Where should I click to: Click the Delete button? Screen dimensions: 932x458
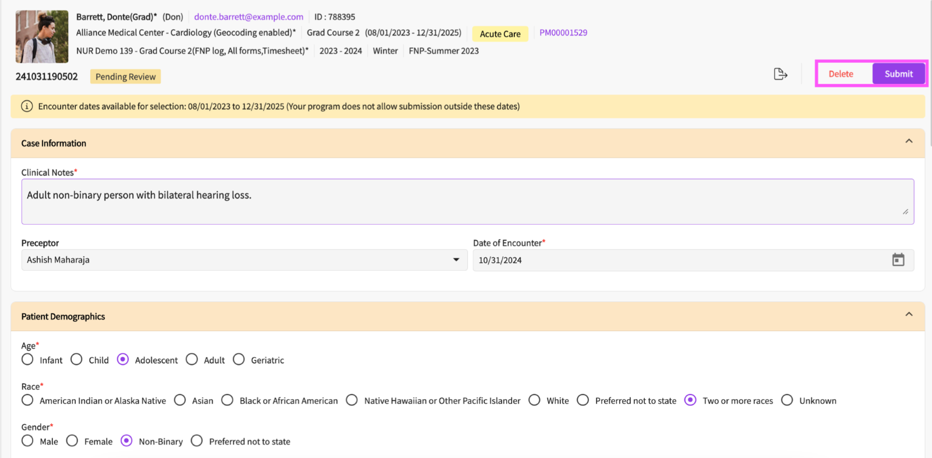click(841, 74)
